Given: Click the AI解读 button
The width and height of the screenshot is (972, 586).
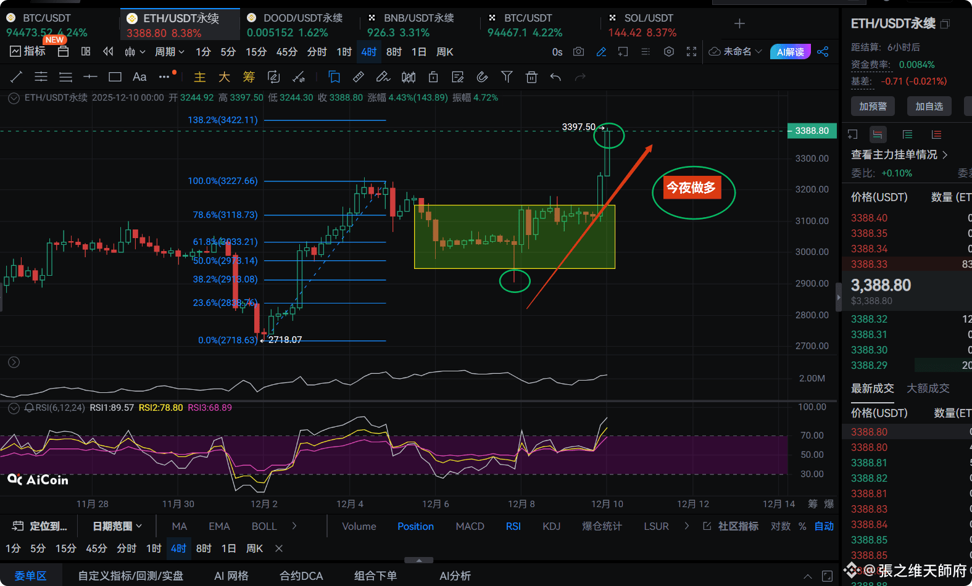Looking at the screenshot, I should (x=791, y=52).
